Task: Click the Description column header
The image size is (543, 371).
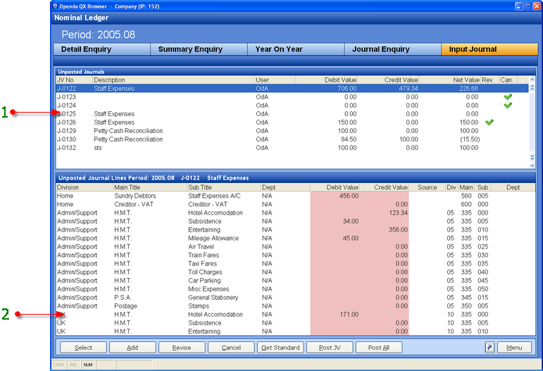Action: coord(173,80)
